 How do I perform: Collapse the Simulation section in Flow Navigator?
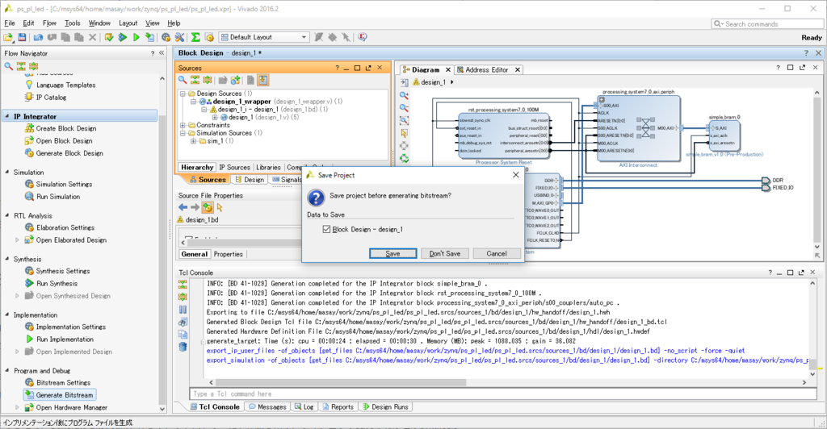[x=6, y=172]
